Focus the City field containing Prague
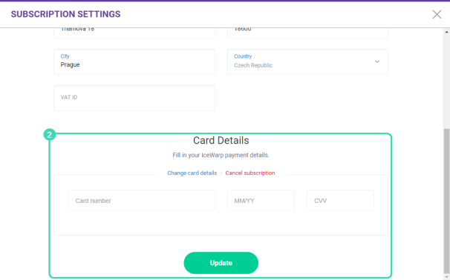450x280 pixels. (x=134, y=61)
